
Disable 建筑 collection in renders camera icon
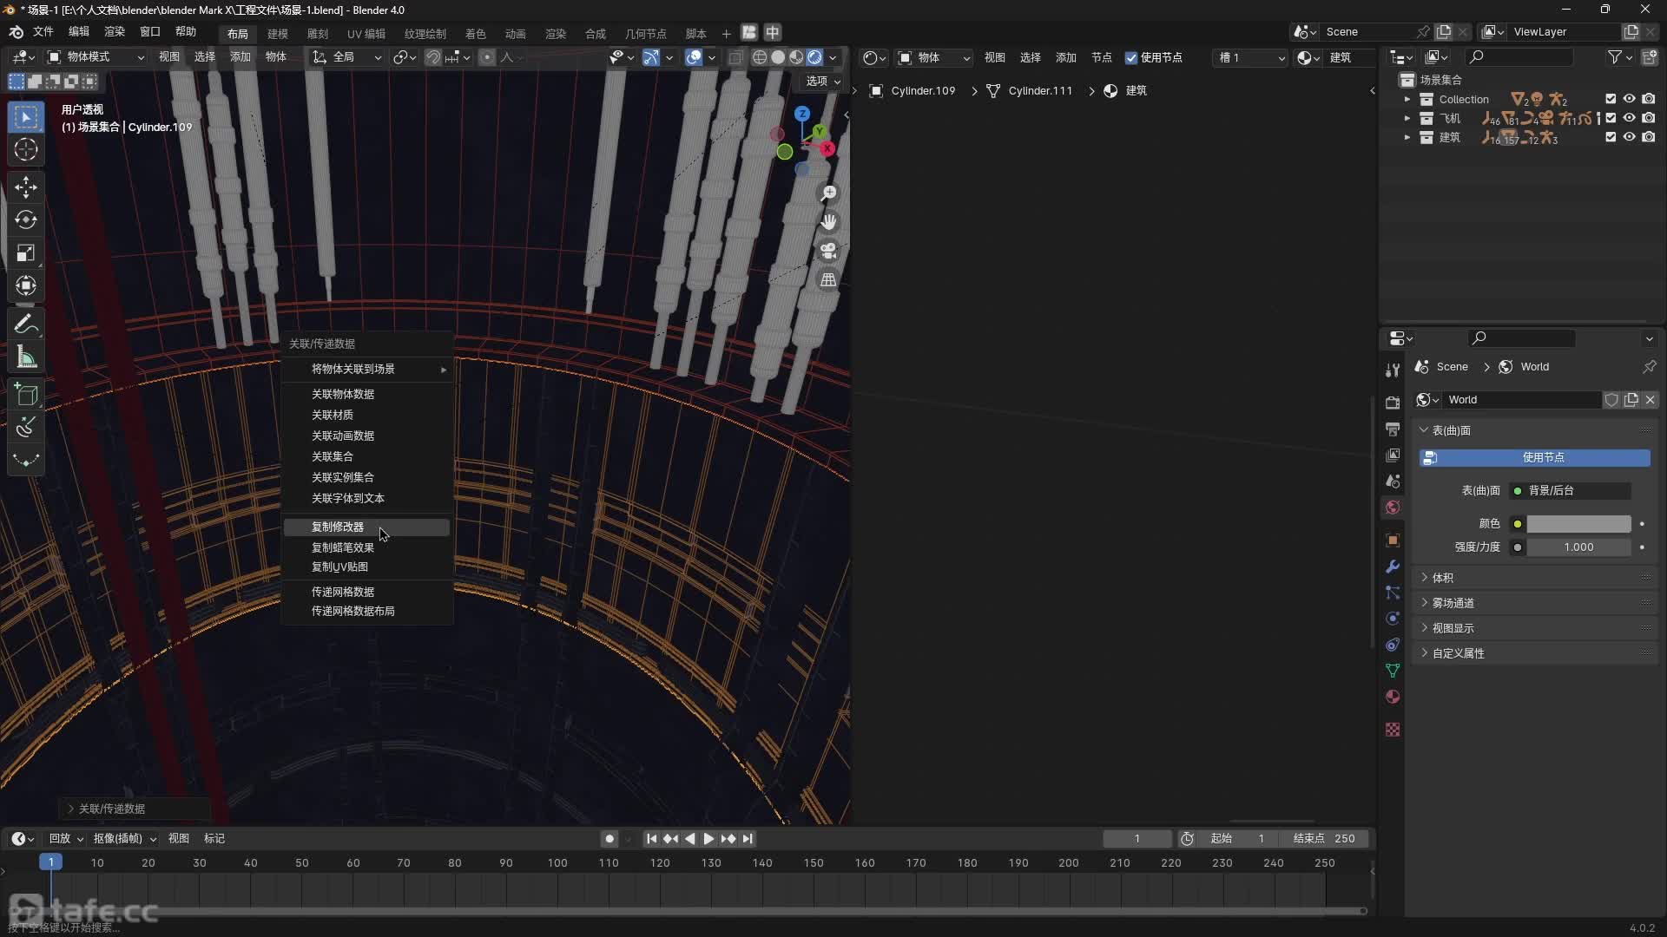tap(1649, 137)
